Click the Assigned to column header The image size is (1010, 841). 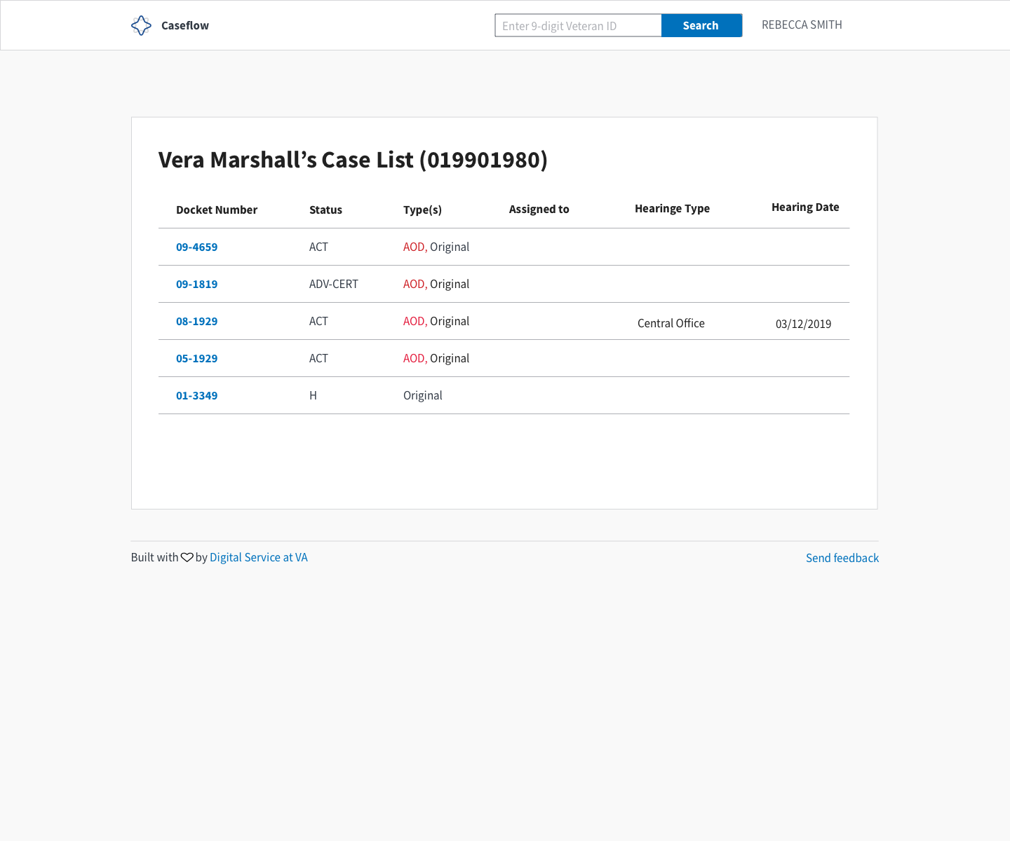(539, 209)
